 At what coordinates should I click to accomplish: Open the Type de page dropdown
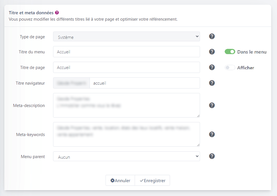click(126, 36)
